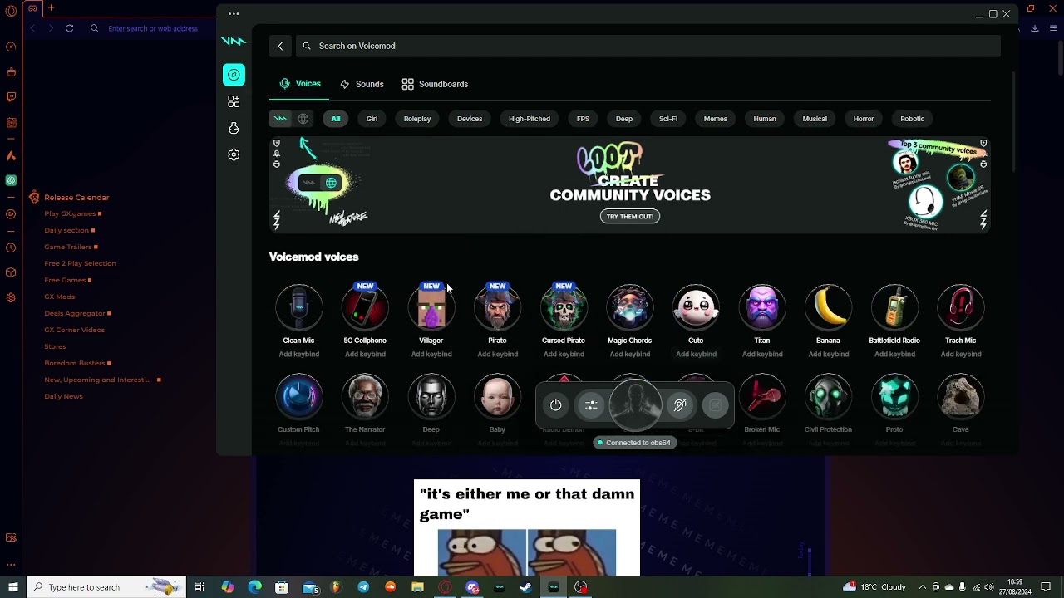The height and width of the screenshot is (598, 1064).
Task: Select the Baby voice
Action: [497, 397]
